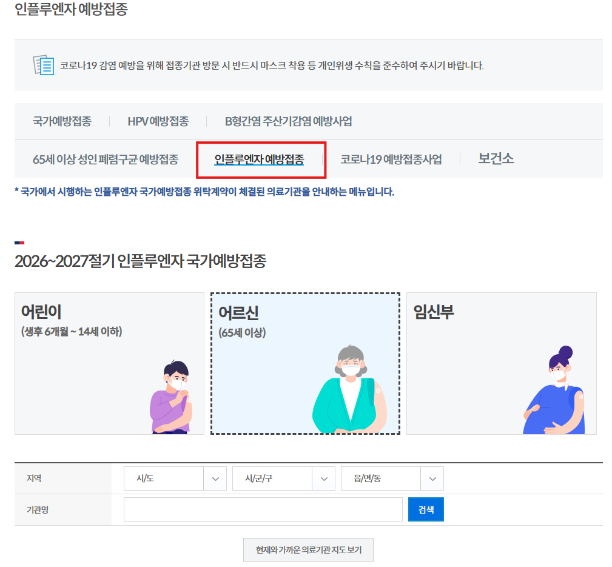The image size is (612, 567).
Task: Choose the 임신부 card
Action: tap(502, 363)
